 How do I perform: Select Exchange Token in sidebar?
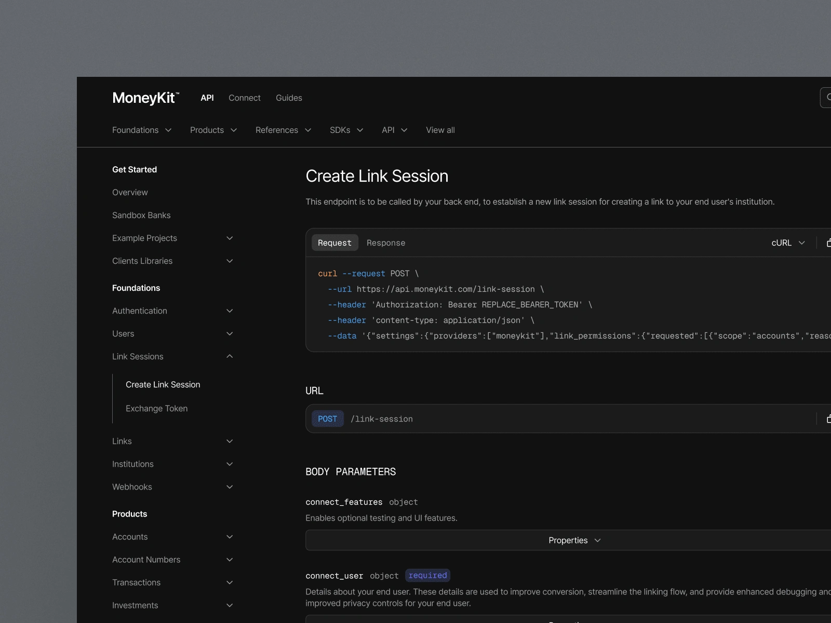tap(156, 408)
